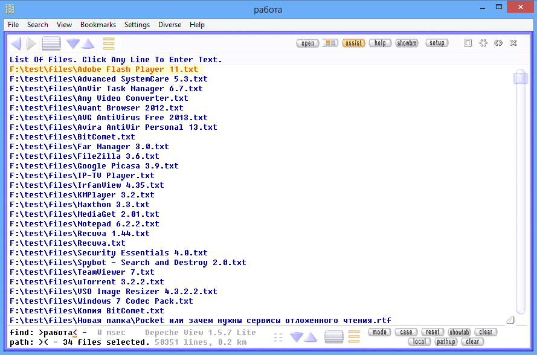Click the X icon in top toolbar

point(513,43)
